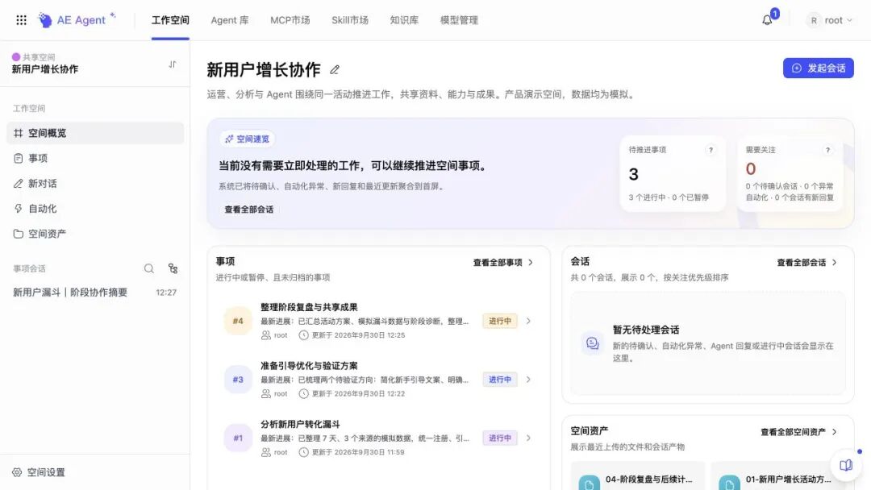This screenshot has height=490, width=871.
Task: Open 空间资产 in the sidebar
Action: pos(95,234)
